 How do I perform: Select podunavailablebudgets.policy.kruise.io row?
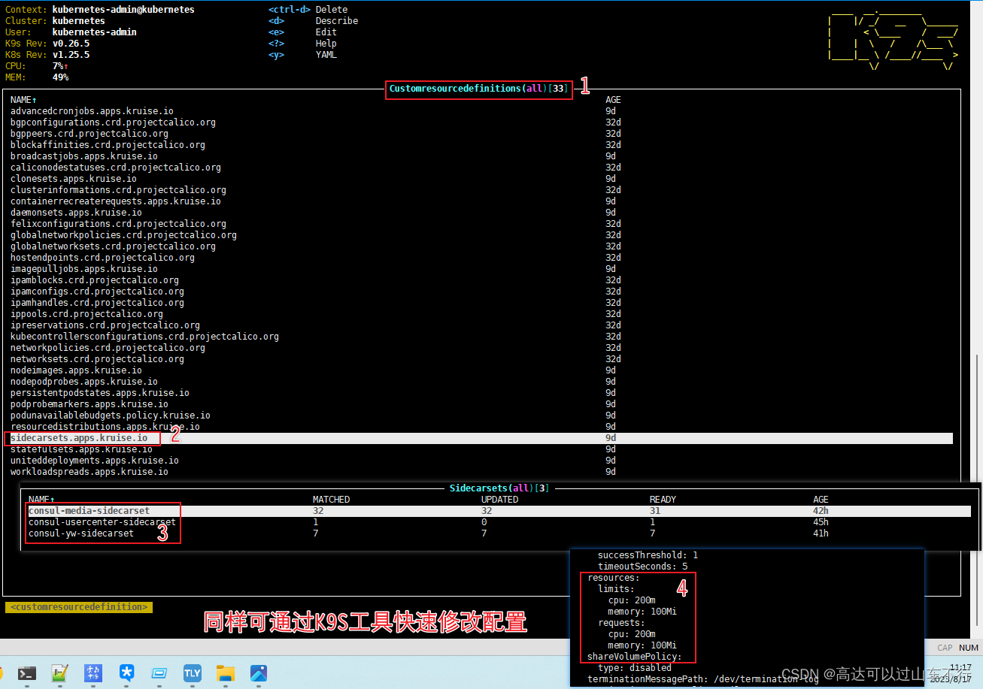click(481, 416)
